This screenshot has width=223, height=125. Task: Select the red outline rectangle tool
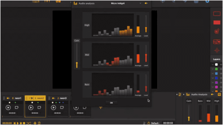coord(217,14)
